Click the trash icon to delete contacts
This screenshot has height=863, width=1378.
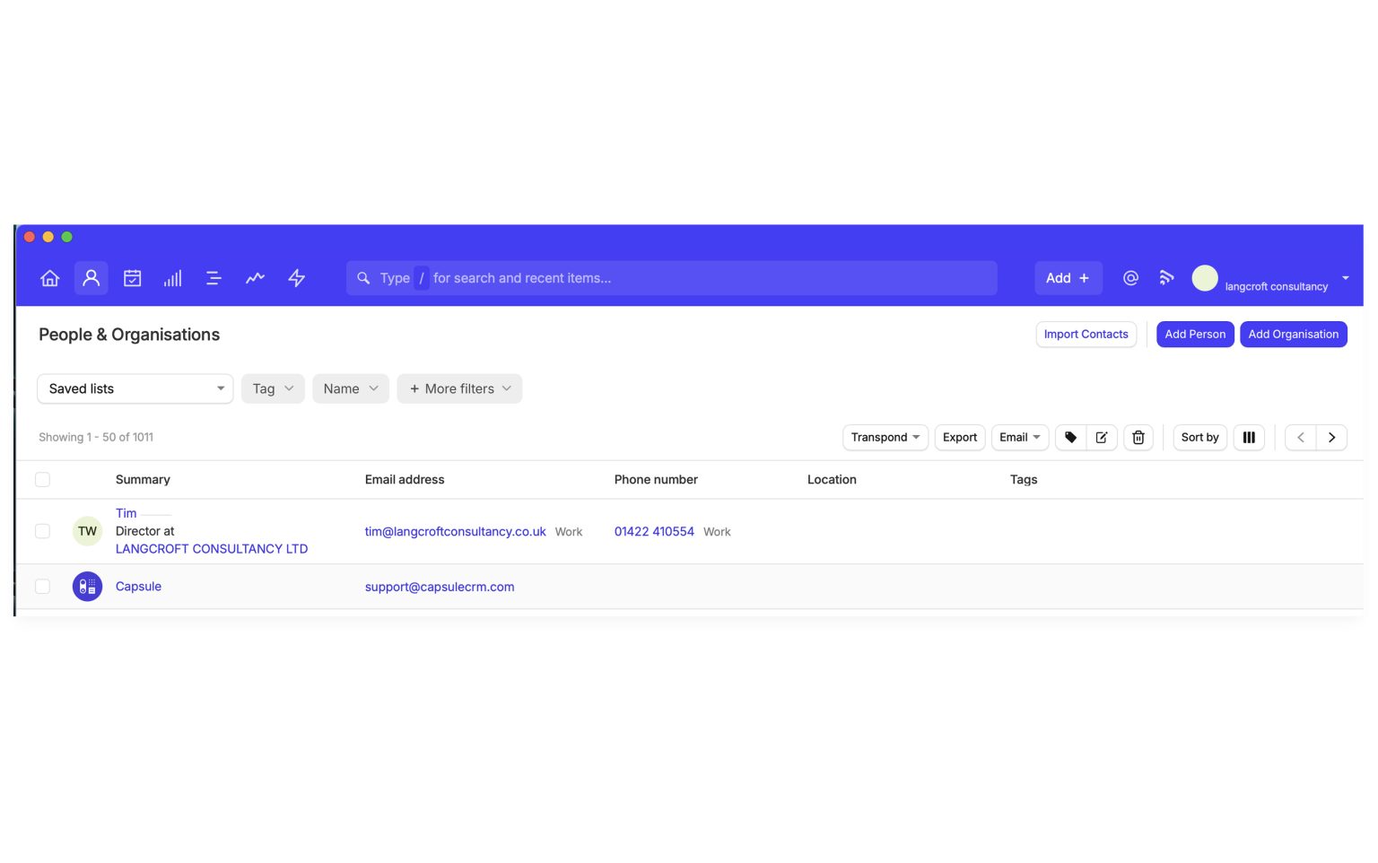click(1138, 437)
